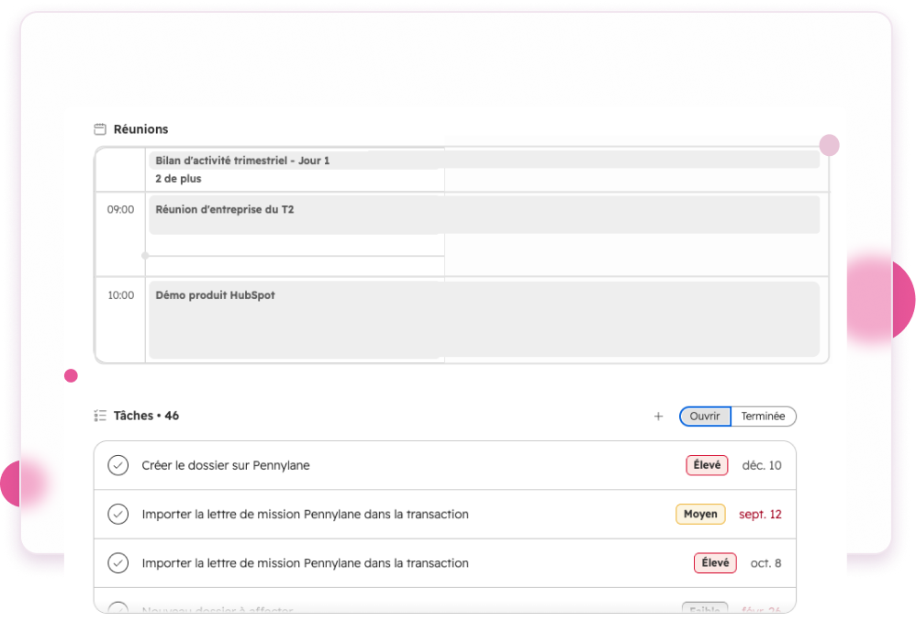Click the Moyen priority badge
The image size is (916, 633).
pyautogui.click(x=700, y=515)
